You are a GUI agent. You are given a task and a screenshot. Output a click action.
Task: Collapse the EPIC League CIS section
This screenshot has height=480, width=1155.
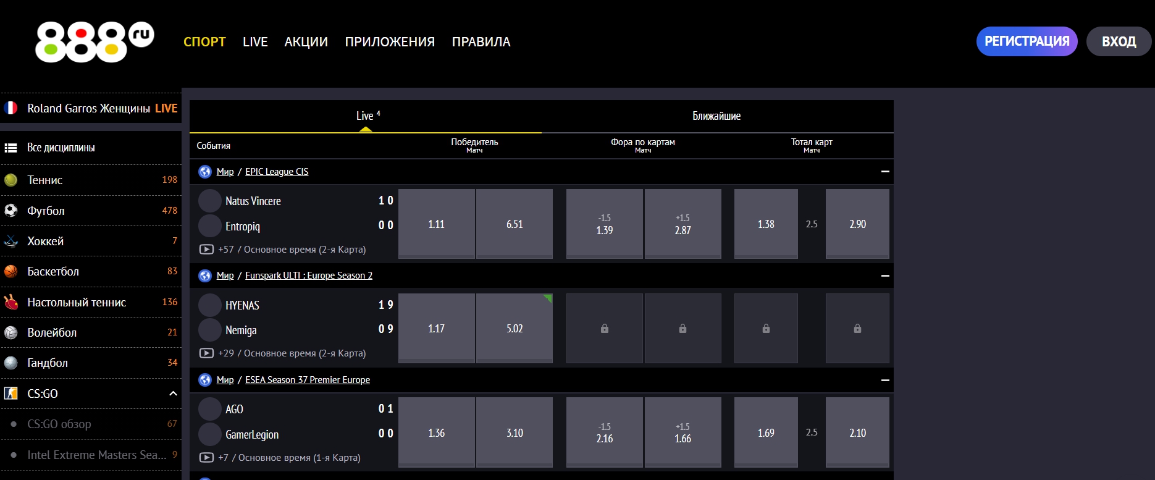click(884, 172)
